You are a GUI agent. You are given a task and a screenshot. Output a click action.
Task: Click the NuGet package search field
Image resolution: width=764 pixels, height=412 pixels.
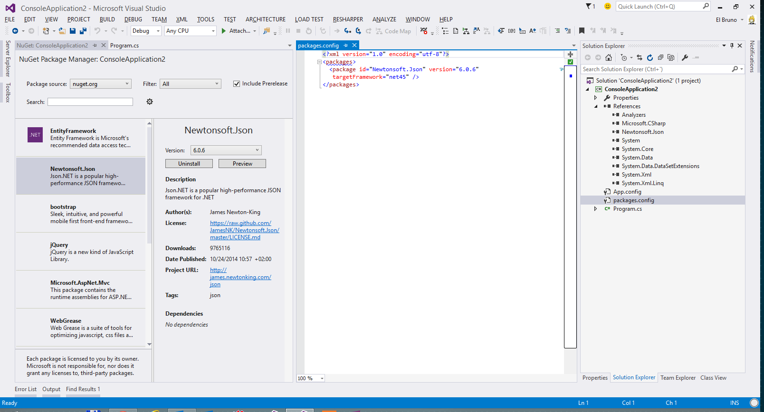pyautogui.click(x=90, y=102)
